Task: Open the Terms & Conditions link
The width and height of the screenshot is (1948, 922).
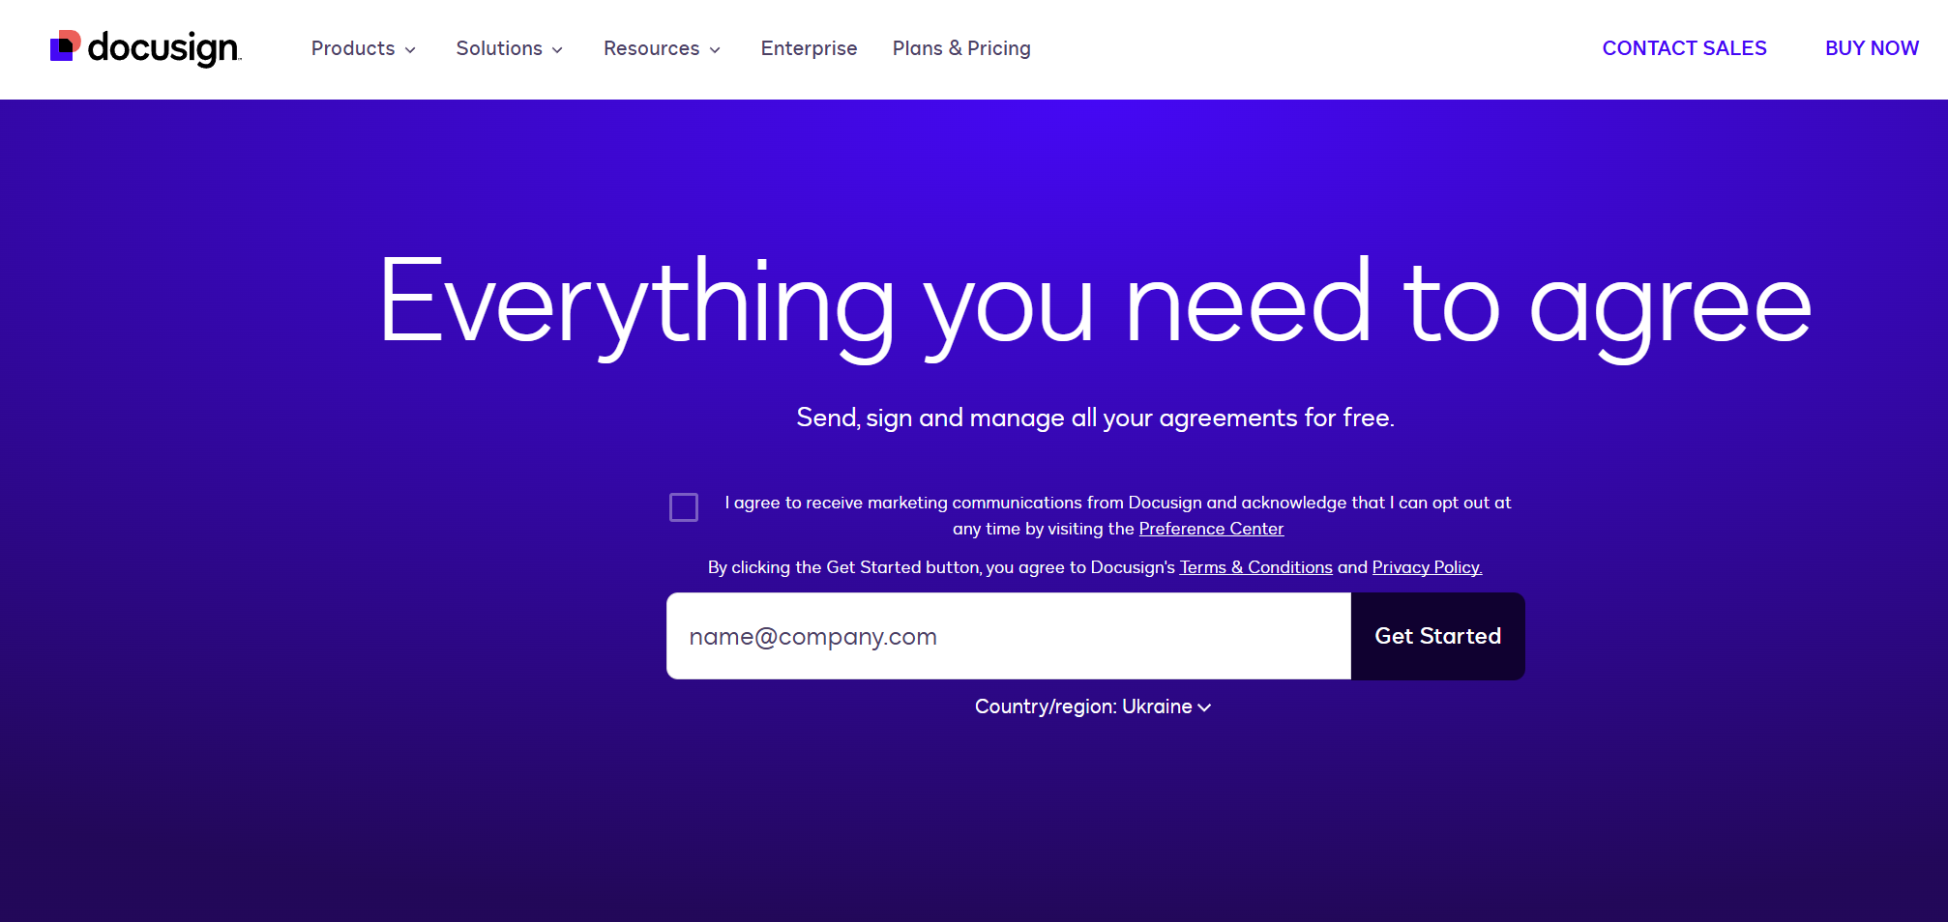Action: pyautogui.click(x=1255, y=567)
